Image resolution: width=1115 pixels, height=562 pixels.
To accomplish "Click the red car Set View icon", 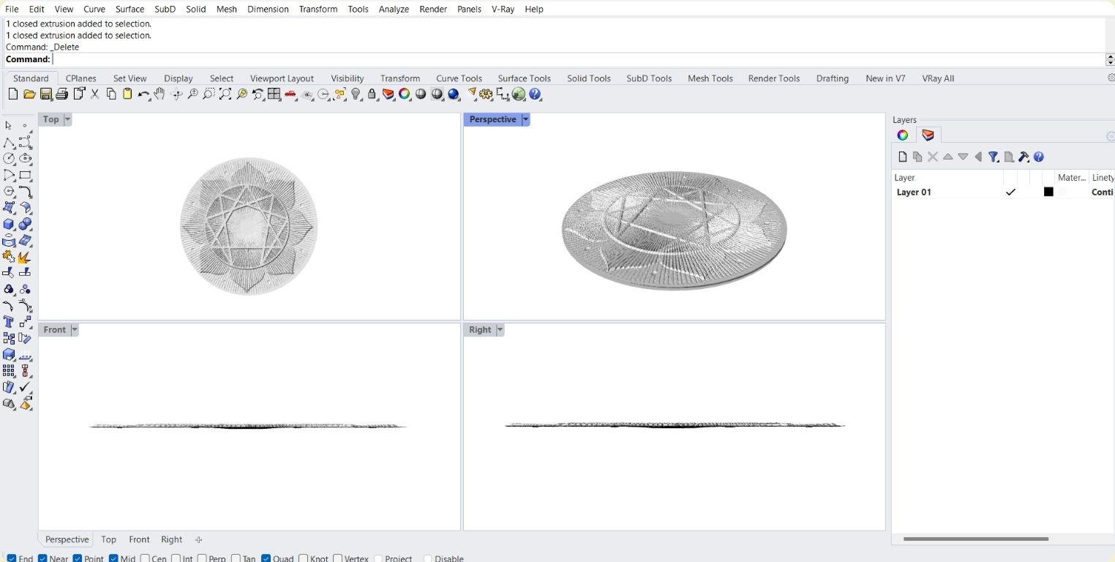I will pos(290,94).
